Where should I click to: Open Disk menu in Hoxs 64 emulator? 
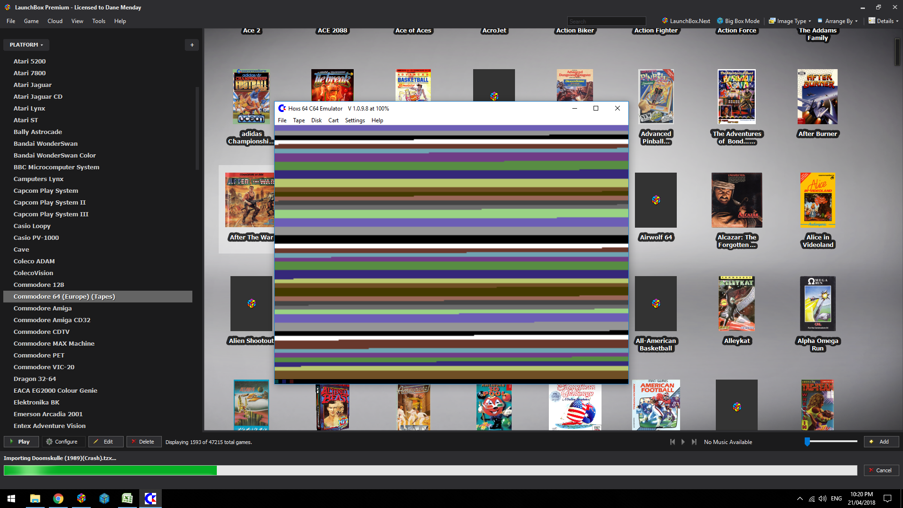[x=317, y=120]
